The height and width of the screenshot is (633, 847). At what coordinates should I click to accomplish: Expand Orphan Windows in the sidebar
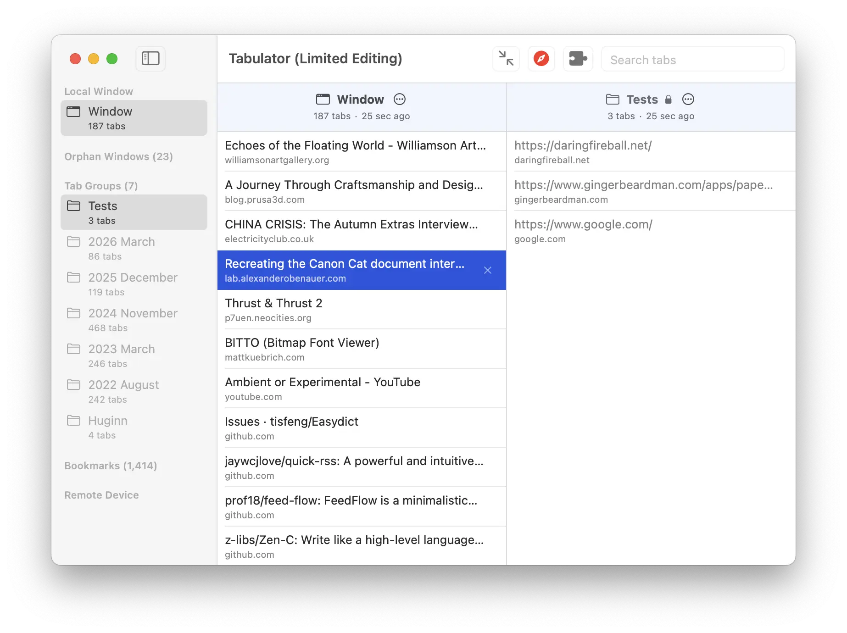click(x=118, y=156)
